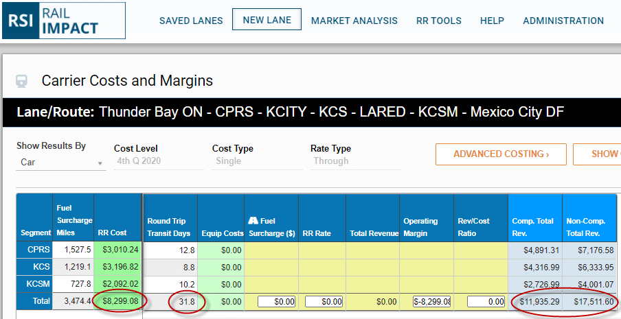
Task: Expand the Show Results By dropdown
Action: [60, 163]
